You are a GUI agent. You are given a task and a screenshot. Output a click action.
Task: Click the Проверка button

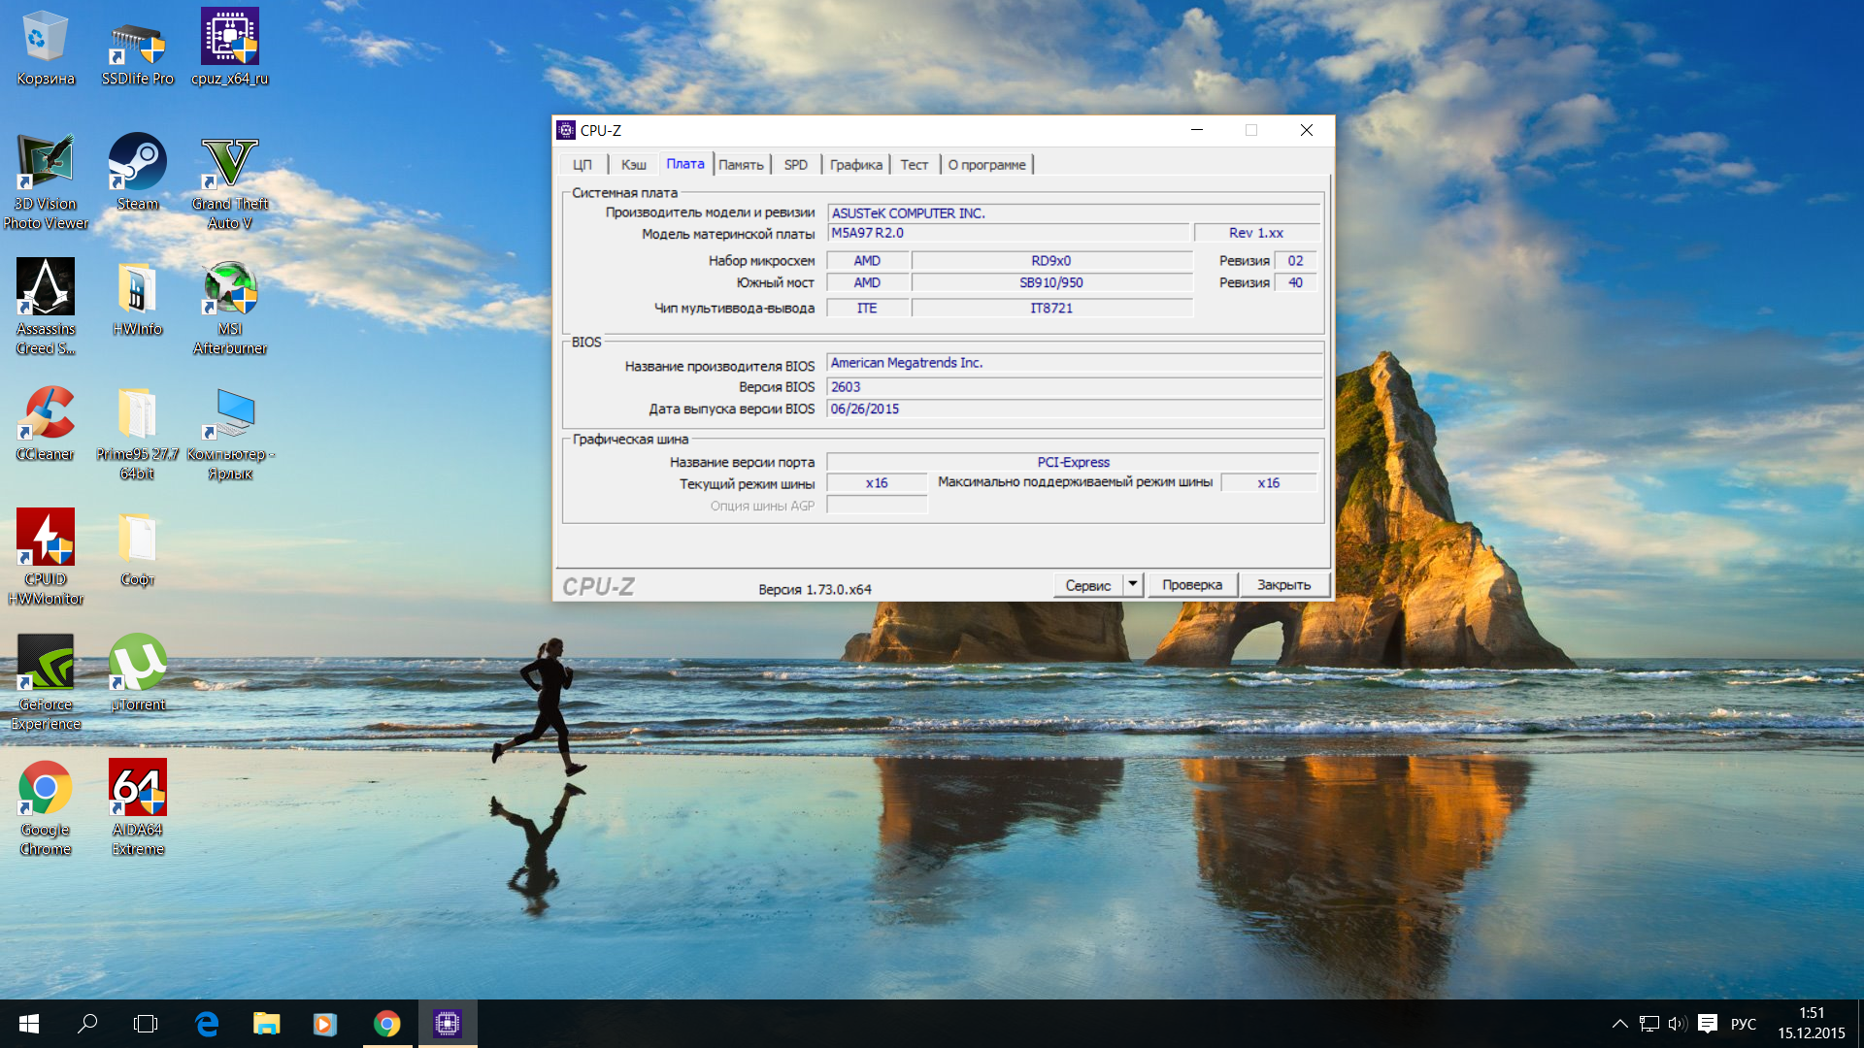1191,585
